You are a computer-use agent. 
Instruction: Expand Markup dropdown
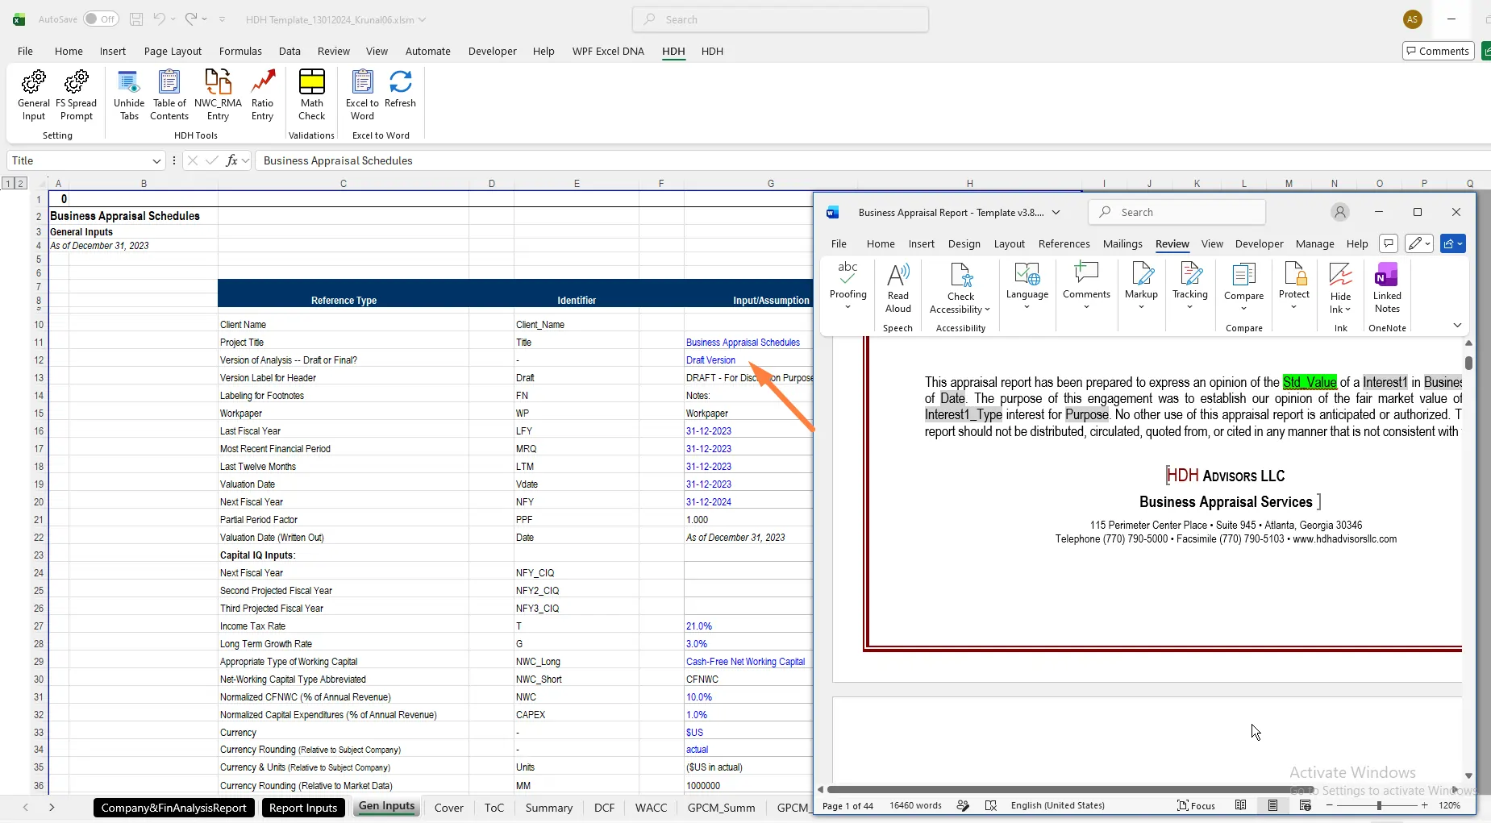pyautogui.click(x=1141, y=307)
